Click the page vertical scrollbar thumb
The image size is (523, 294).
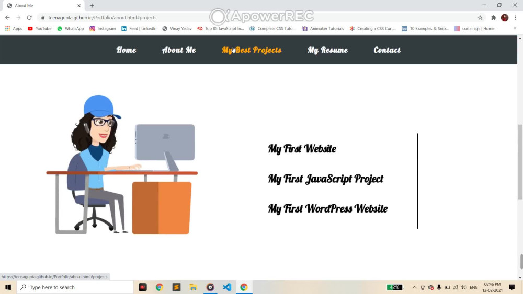coord(520,162)
